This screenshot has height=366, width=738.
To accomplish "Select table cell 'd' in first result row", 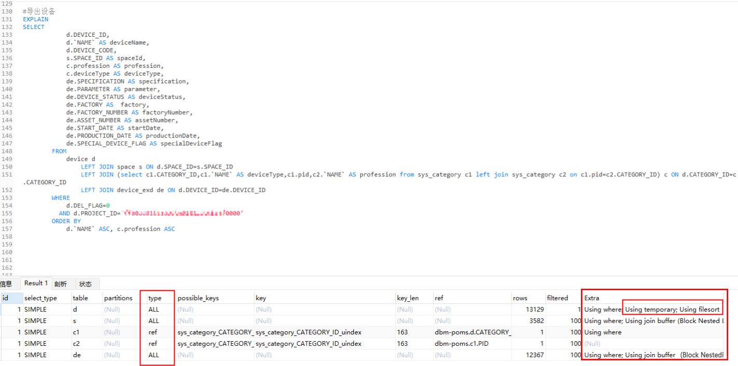I will 87,309.
